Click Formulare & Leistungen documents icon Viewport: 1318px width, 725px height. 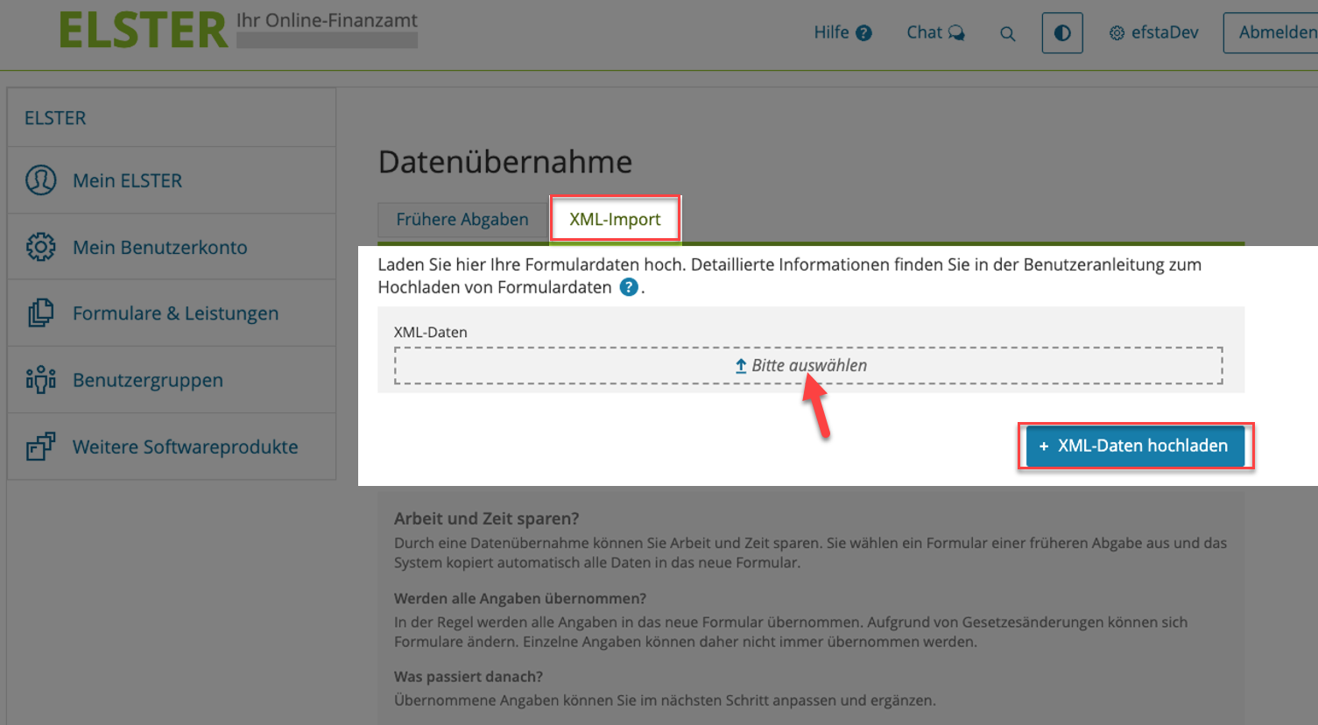point(40,313)
